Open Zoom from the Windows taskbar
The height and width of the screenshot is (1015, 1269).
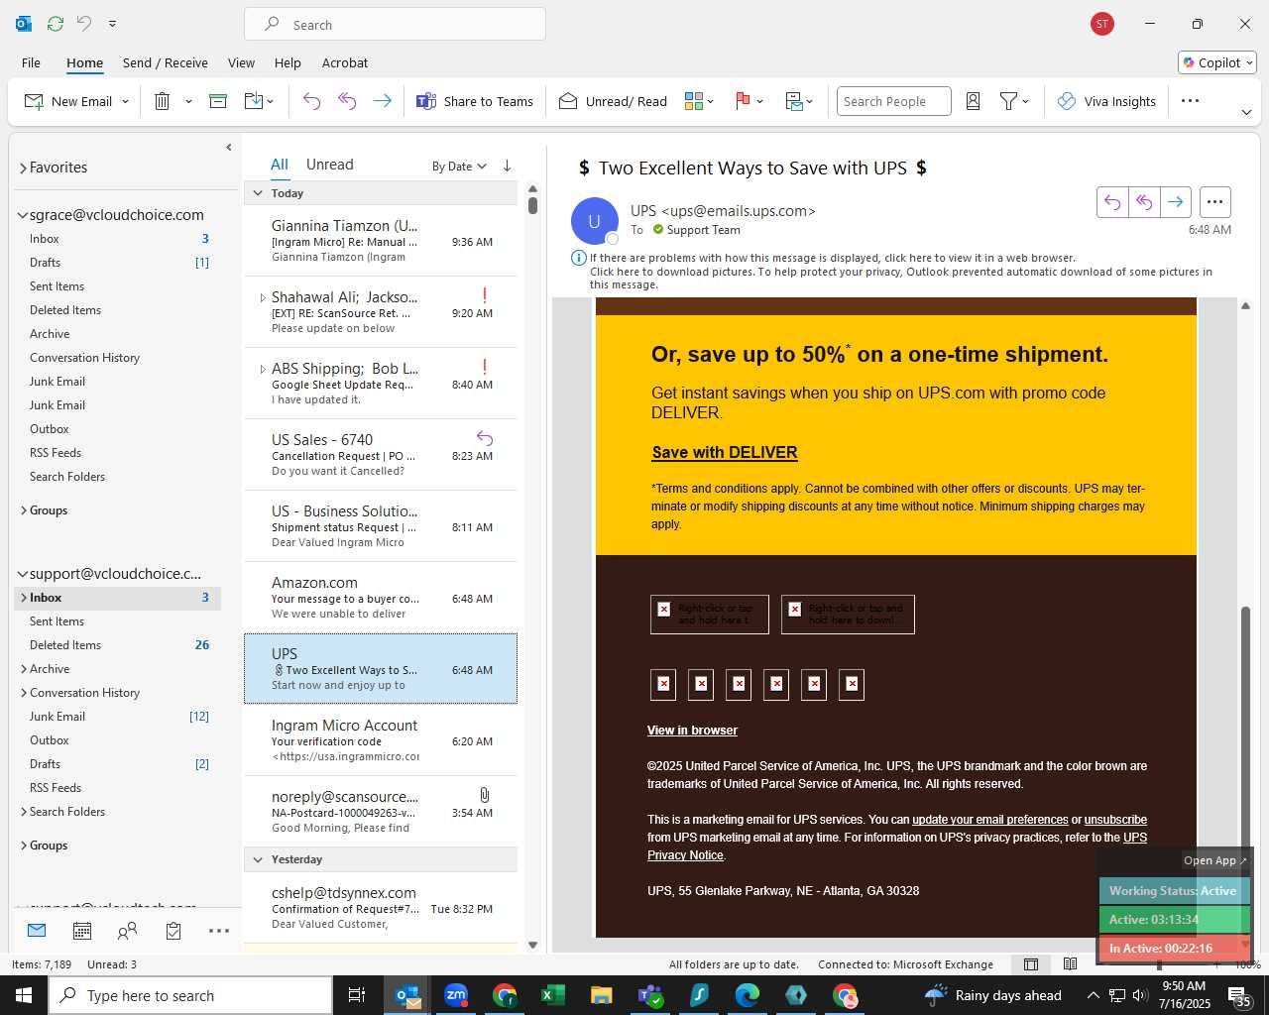456,995
